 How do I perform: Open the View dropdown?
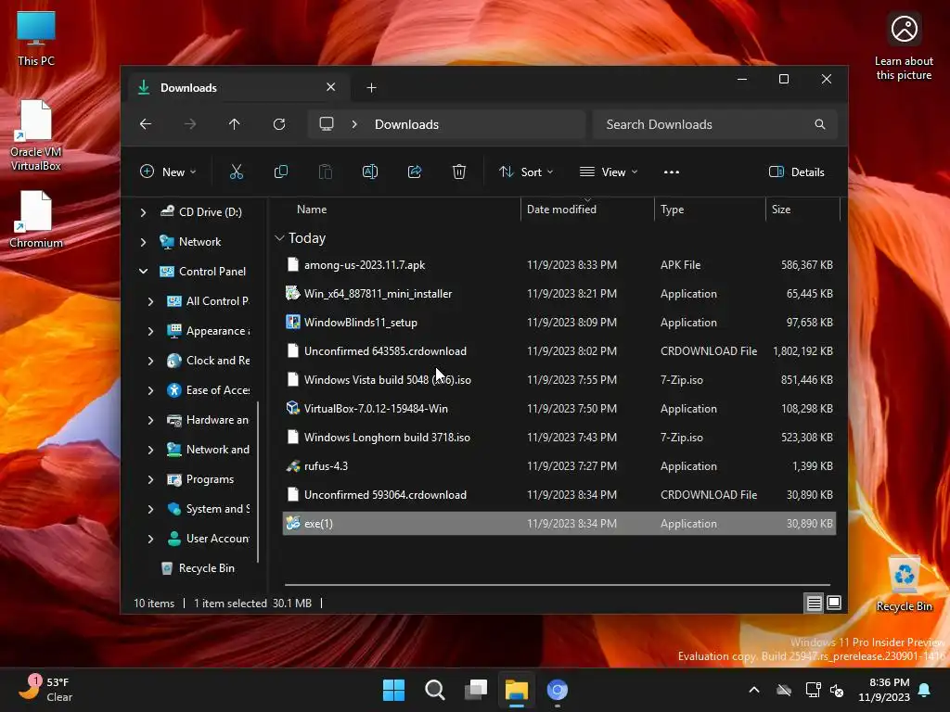pyautogui.click(x=609, y=172)
